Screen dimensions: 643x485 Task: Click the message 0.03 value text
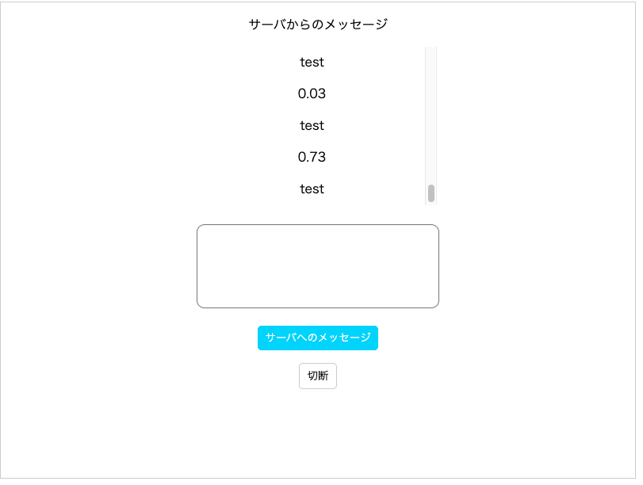point(312,94)
